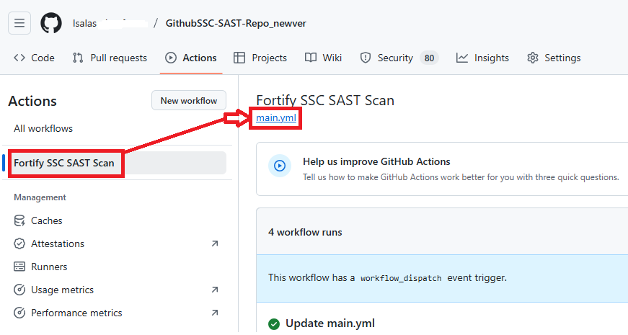Open the hamburger navigation menu
The image size is (628, 335).
coord(19,23)
